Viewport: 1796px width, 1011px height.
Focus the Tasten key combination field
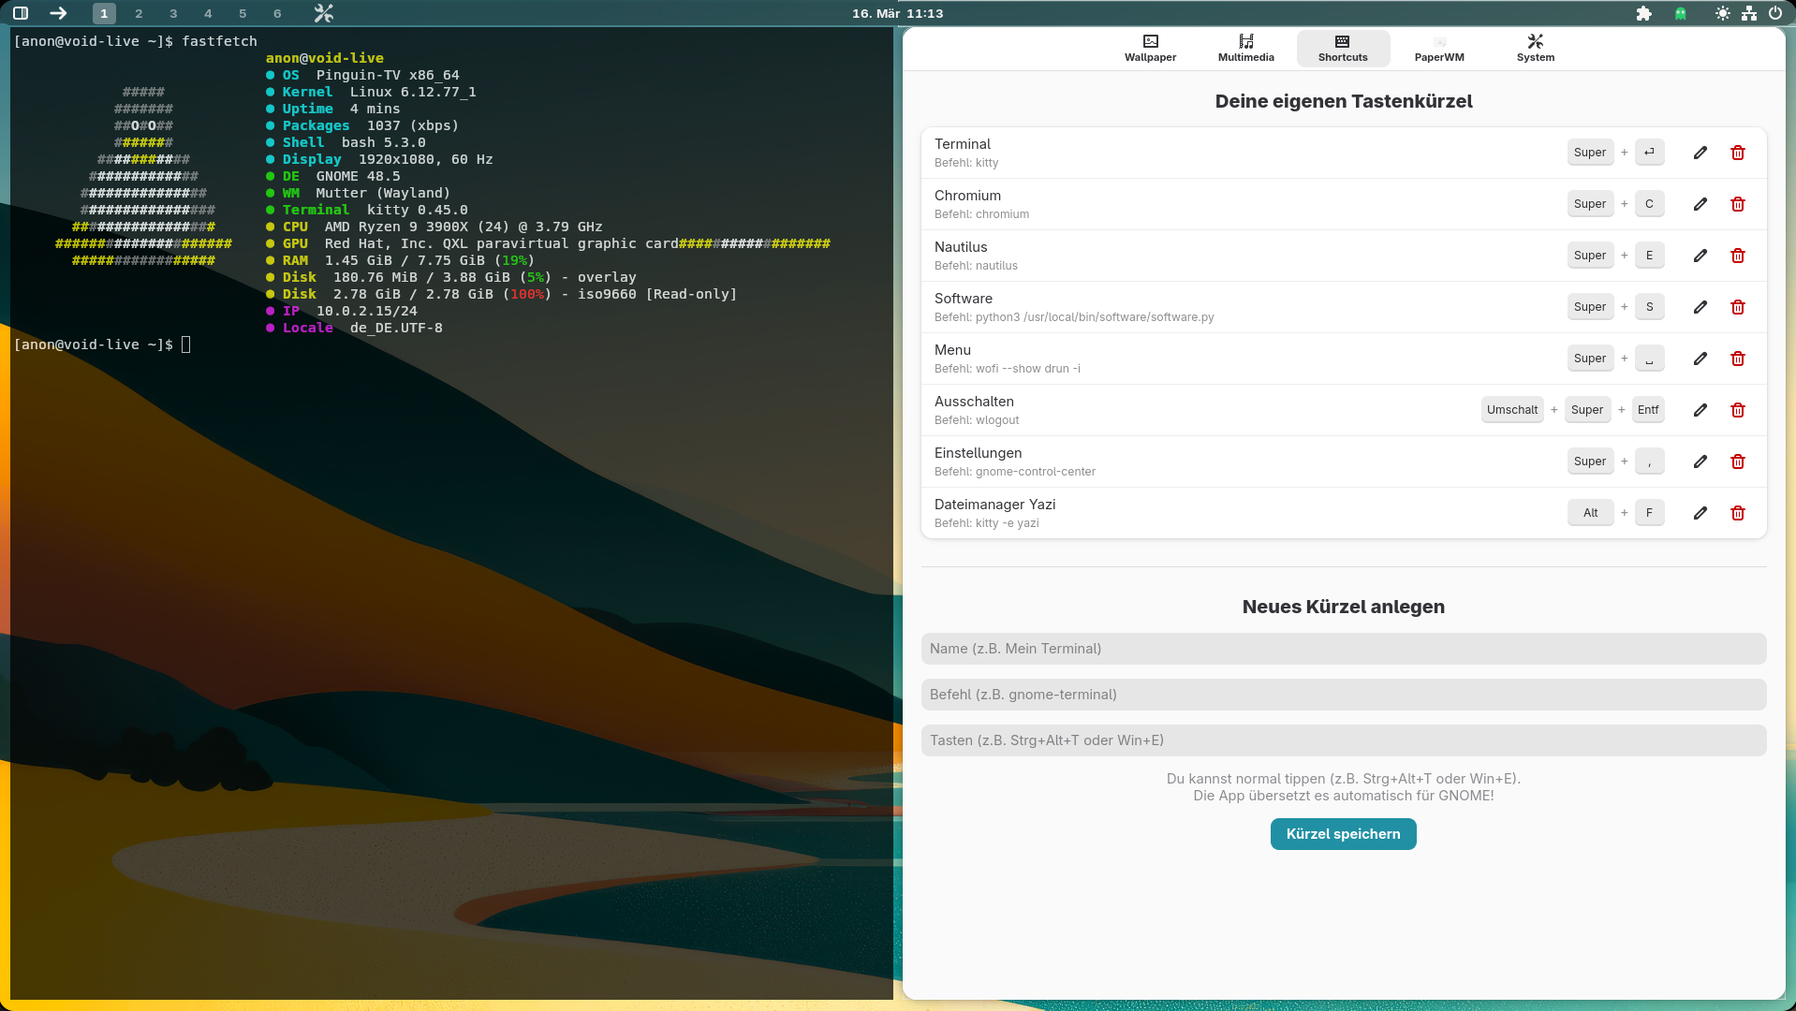[x=1343, y=740]
